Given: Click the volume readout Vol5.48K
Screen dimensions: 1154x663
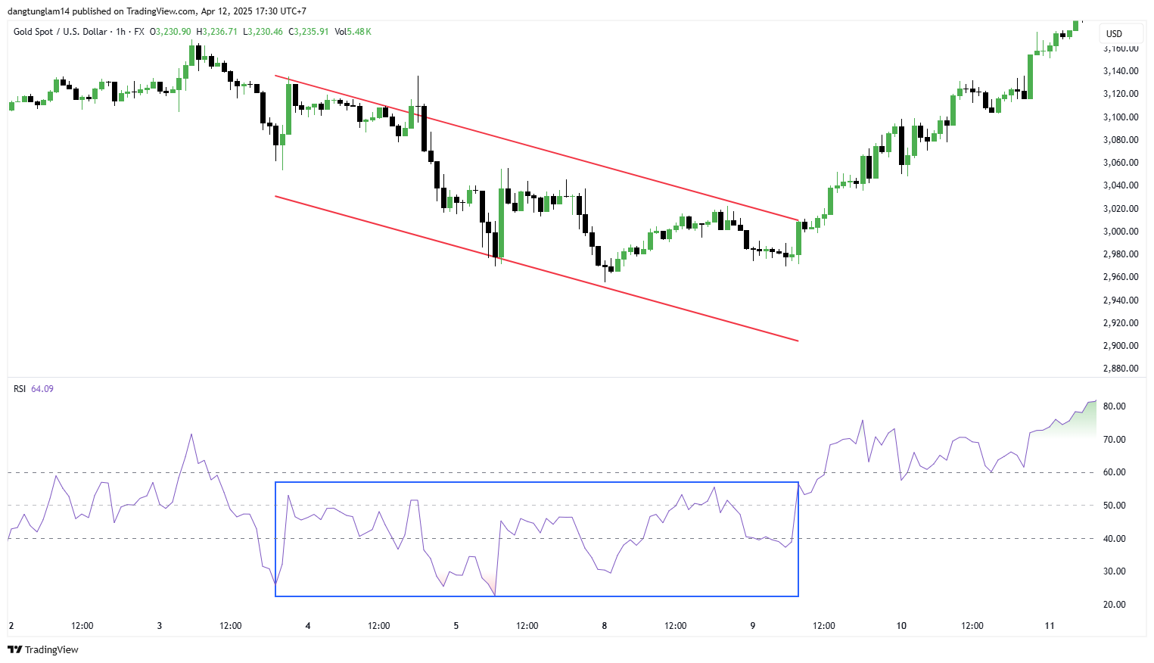Looking at the screenshot, I should [x=353, y=32].
